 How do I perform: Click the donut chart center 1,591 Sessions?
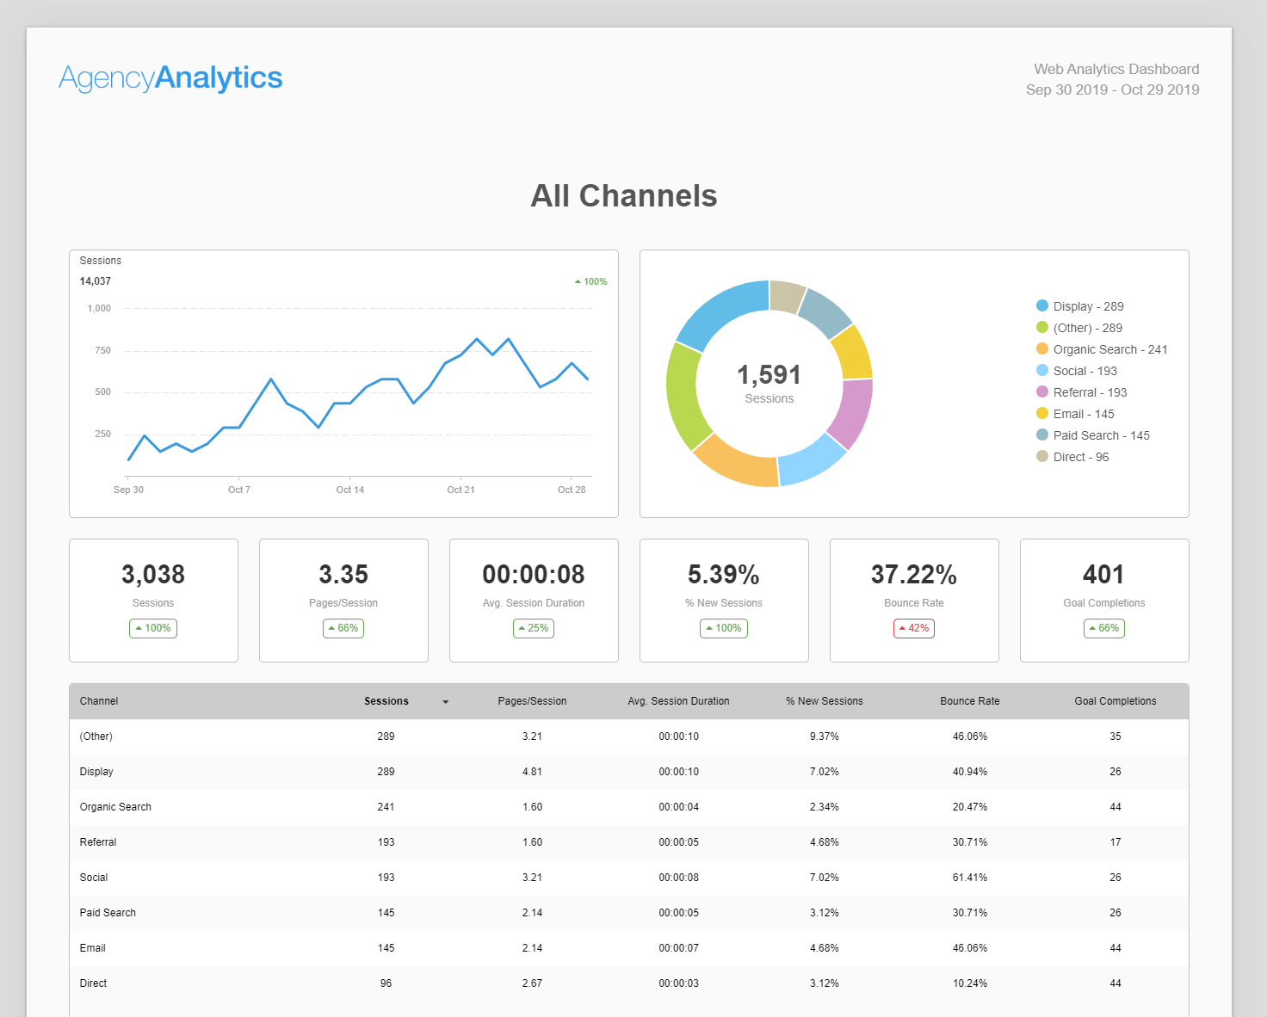click(769, 383)
